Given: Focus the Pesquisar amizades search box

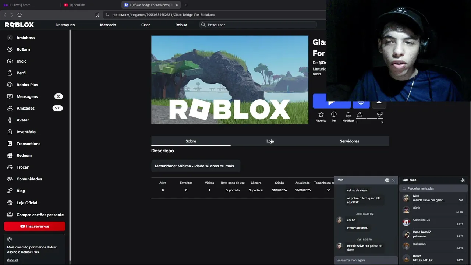Looking at the screenshot, I should (x=433, y=188).
